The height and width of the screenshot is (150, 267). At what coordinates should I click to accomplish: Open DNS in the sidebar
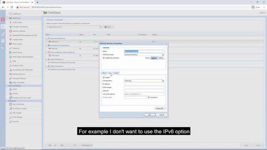pyautogui.click(x=14, y=61)
